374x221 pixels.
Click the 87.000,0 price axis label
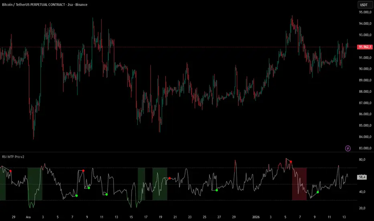(365, 103)
